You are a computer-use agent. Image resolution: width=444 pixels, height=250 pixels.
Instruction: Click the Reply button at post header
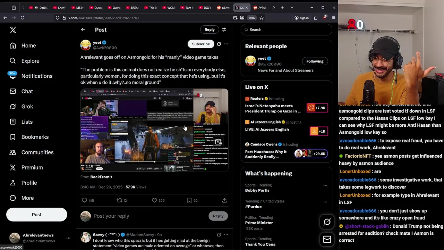click(x=210, y=30)
